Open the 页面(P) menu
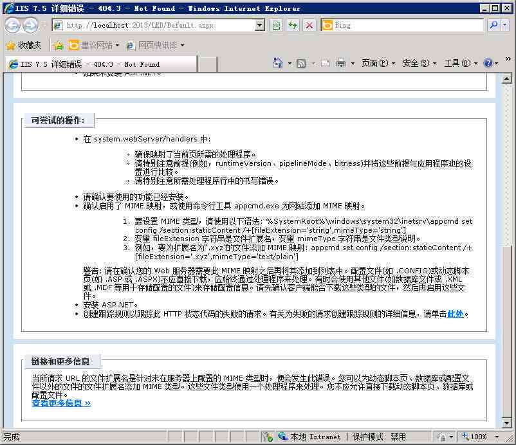Image resolution: width=516 pixels, height=445 pixels. (378, 63)
